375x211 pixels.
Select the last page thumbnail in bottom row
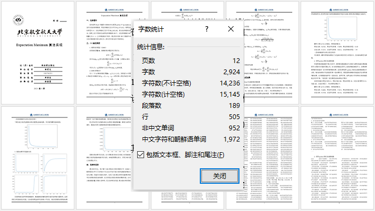(x=337, y=158)
